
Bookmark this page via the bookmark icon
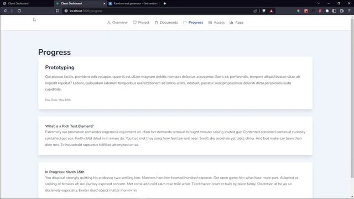58,11
